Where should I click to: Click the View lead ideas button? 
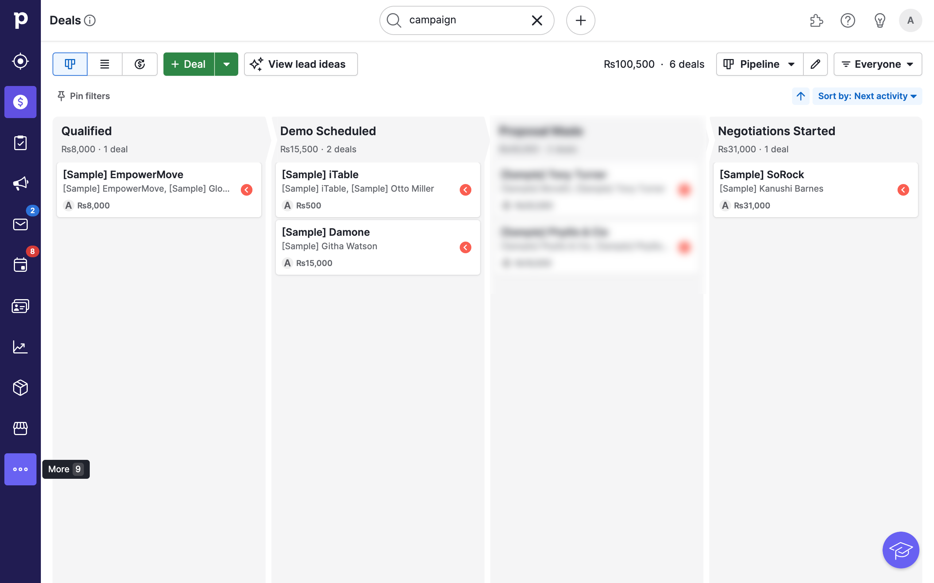(x=301, y=64)
